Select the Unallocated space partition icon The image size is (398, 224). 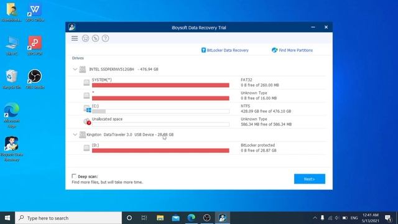coord(87,122)
